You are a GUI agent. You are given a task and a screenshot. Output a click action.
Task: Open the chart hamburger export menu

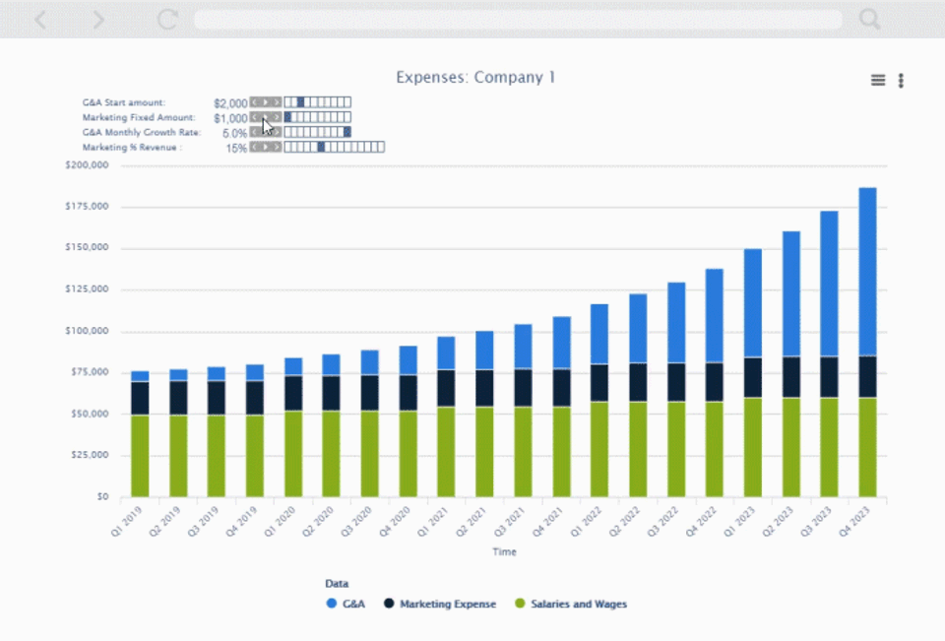878,80
